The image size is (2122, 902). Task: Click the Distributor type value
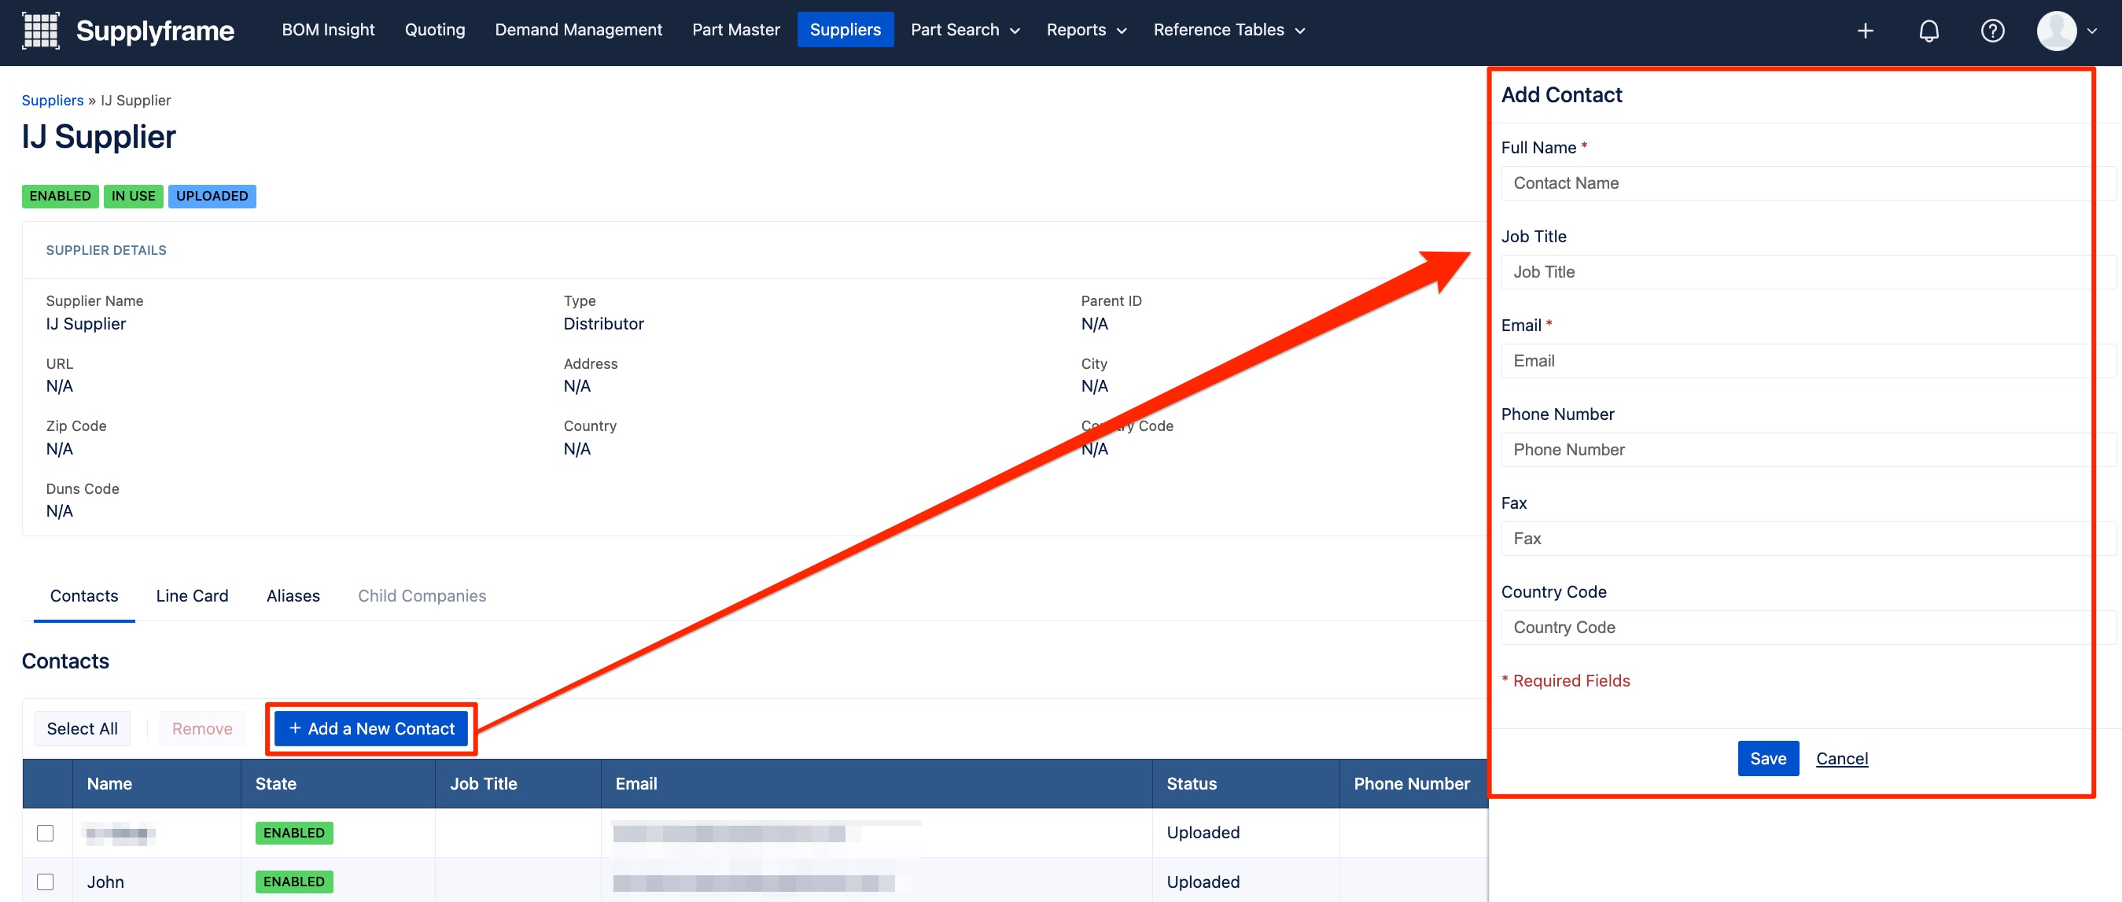click(603, 323)
